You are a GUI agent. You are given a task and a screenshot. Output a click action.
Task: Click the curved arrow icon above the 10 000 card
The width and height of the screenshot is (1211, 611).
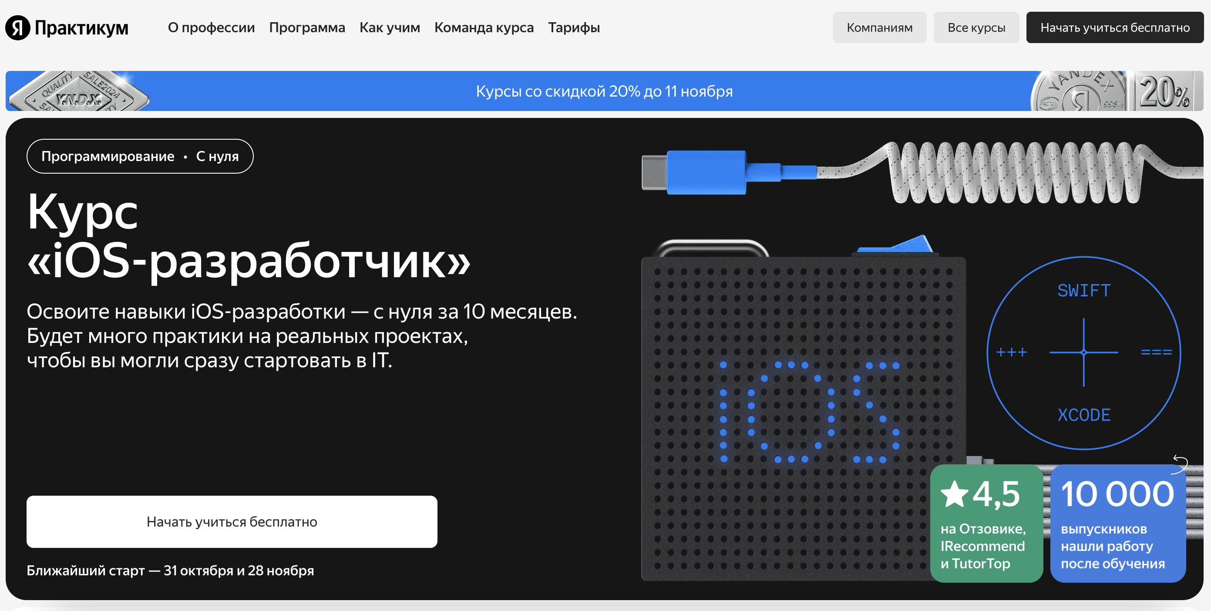[x=1181, y=464]
